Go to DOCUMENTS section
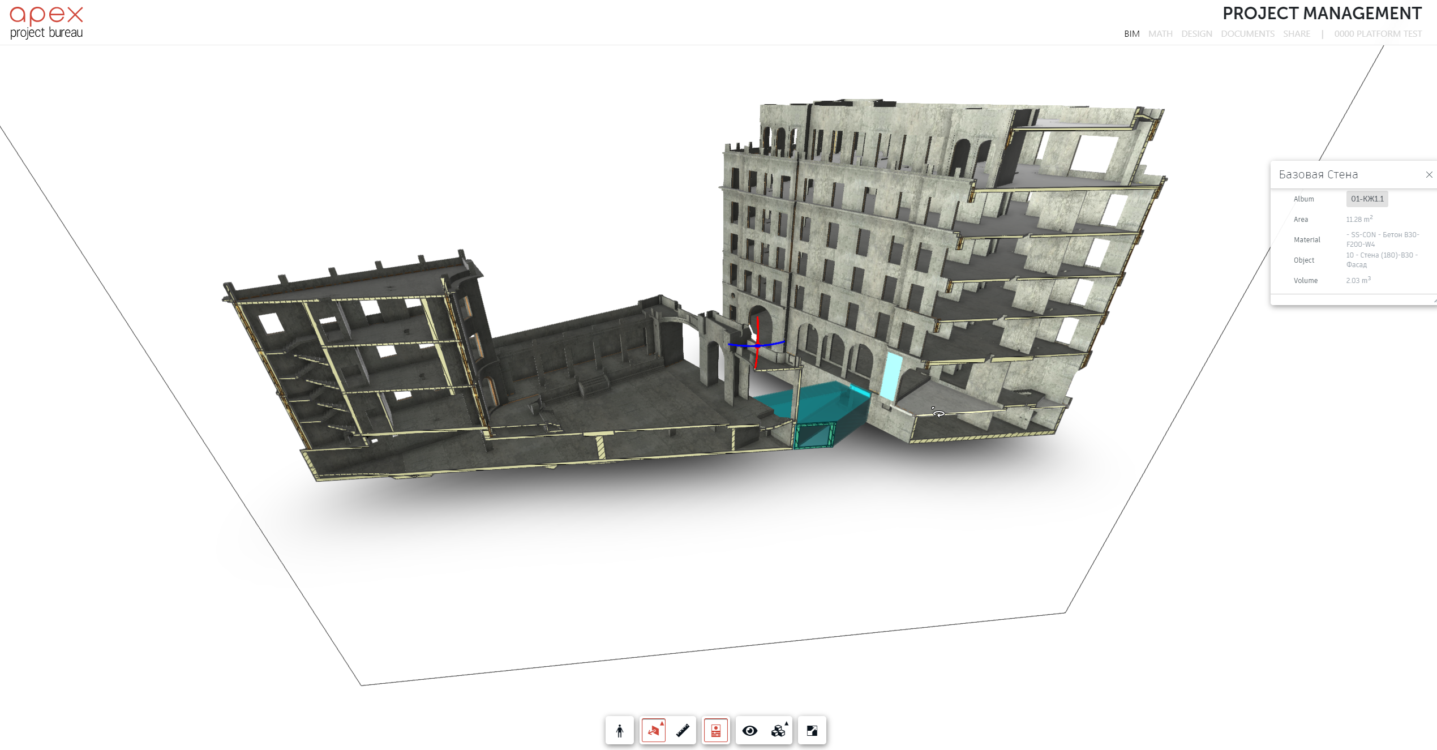 [x=1247, y=34]
